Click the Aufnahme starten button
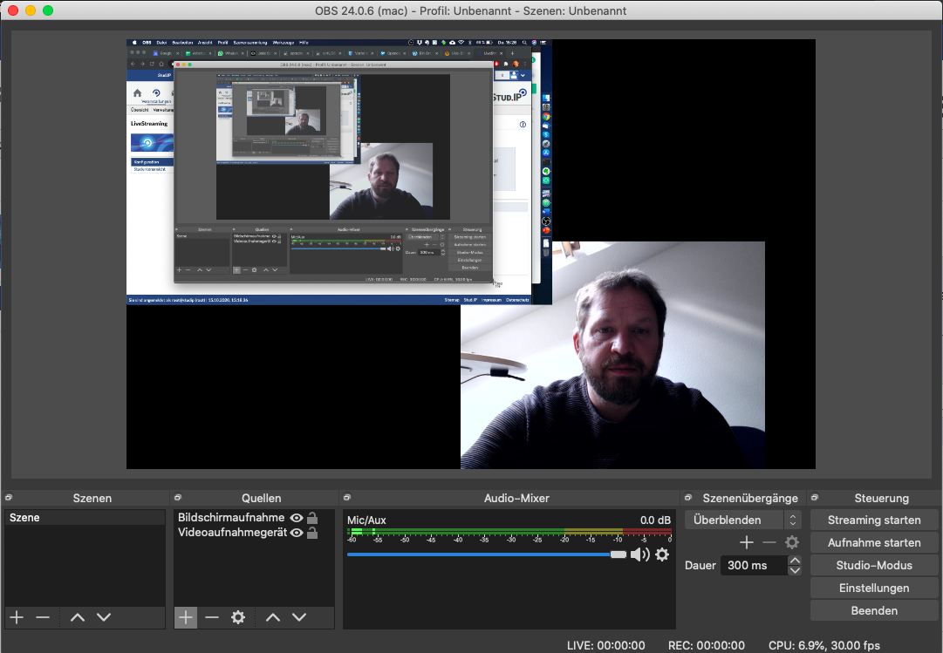Screen dimensions: 943x653 [x=874, y=542]
